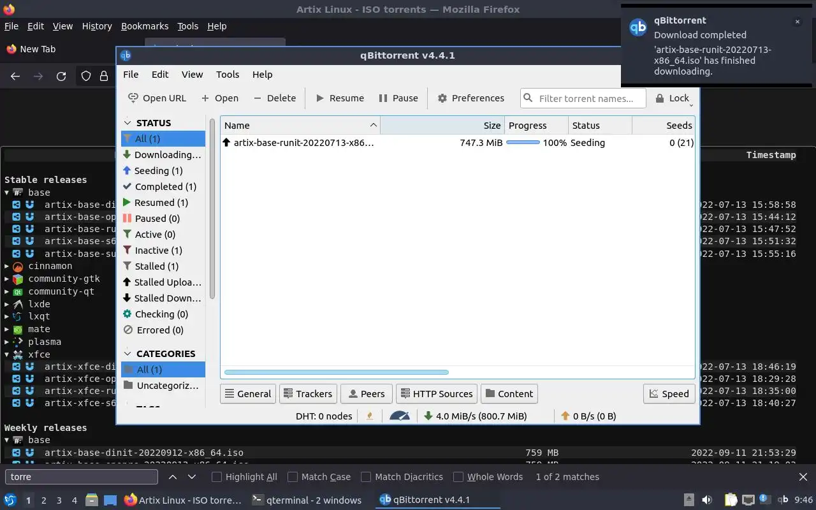
Task: Click the Open URL link icon in qBittorrent
Action: coord(133,98)
